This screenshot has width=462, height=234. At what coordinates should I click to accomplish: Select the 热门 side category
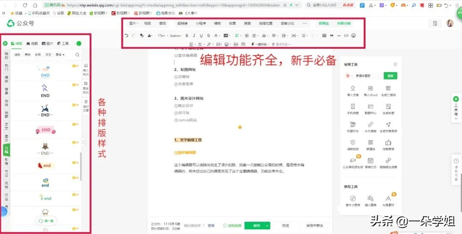[x=6, y=68]
